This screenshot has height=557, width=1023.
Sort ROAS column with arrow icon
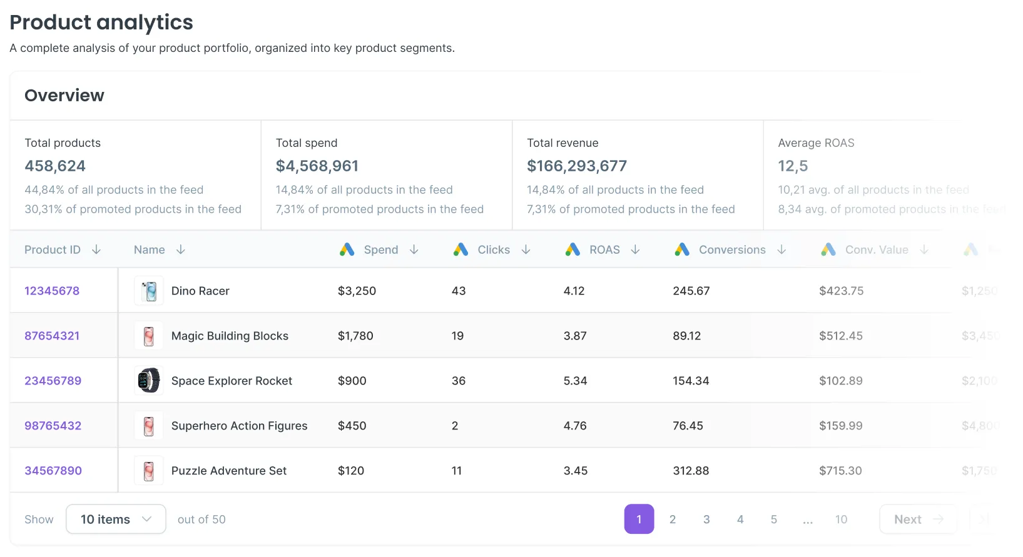pos(636,250)
